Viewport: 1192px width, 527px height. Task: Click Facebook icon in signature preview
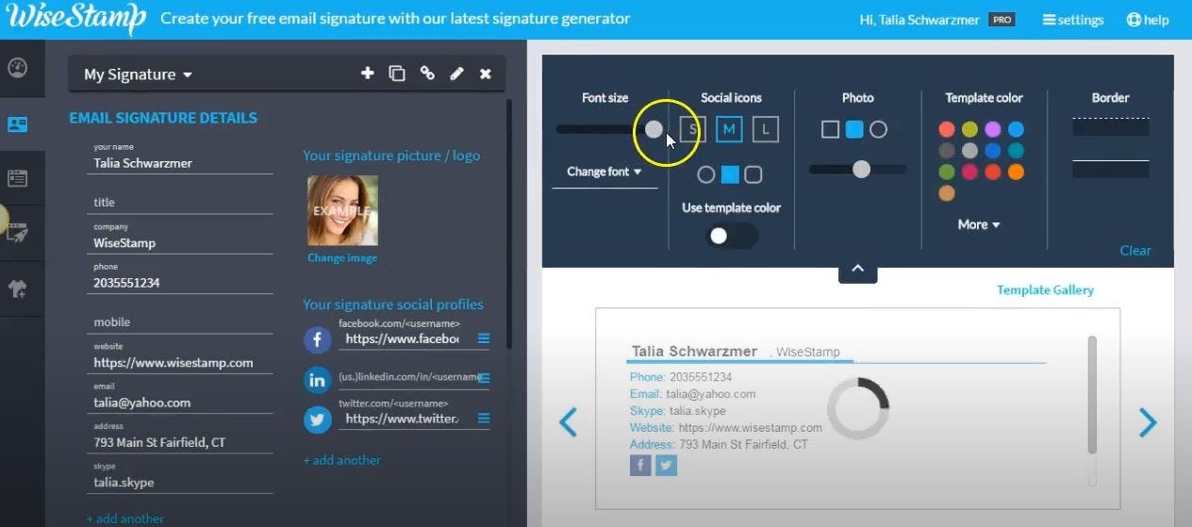pos(640,465)
